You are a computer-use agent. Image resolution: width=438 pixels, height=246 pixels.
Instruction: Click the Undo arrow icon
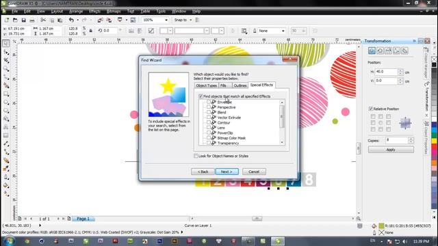[71, 20]
